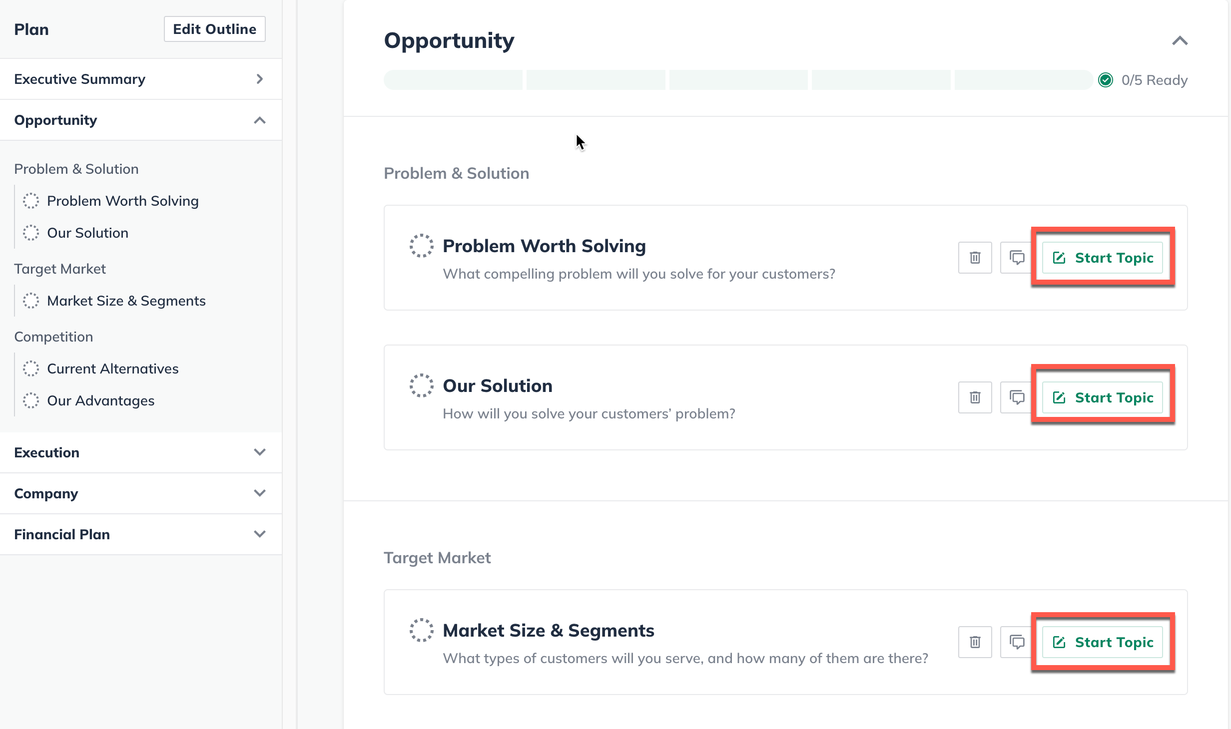Viewport: 1231px width, 729px height.
Task: Click the status indicator beside Current Alternatives in sidebar
Action: [31, 368]
